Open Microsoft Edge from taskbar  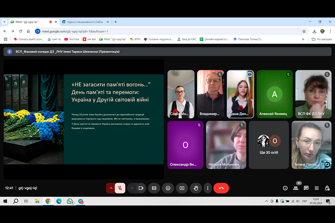point(59,201)
